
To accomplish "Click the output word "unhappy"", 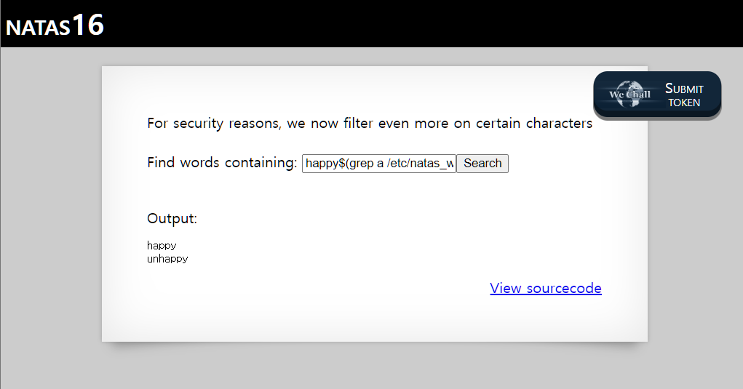I will coord(167,259).
